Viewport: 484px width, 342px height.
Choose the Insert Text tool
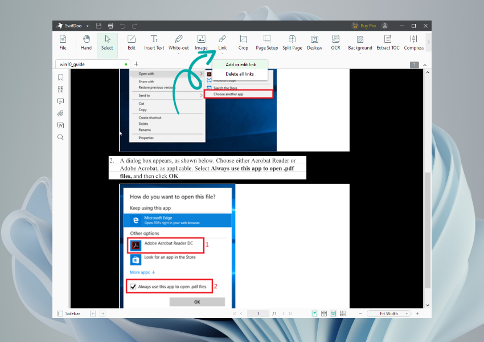tap(154, 42)
